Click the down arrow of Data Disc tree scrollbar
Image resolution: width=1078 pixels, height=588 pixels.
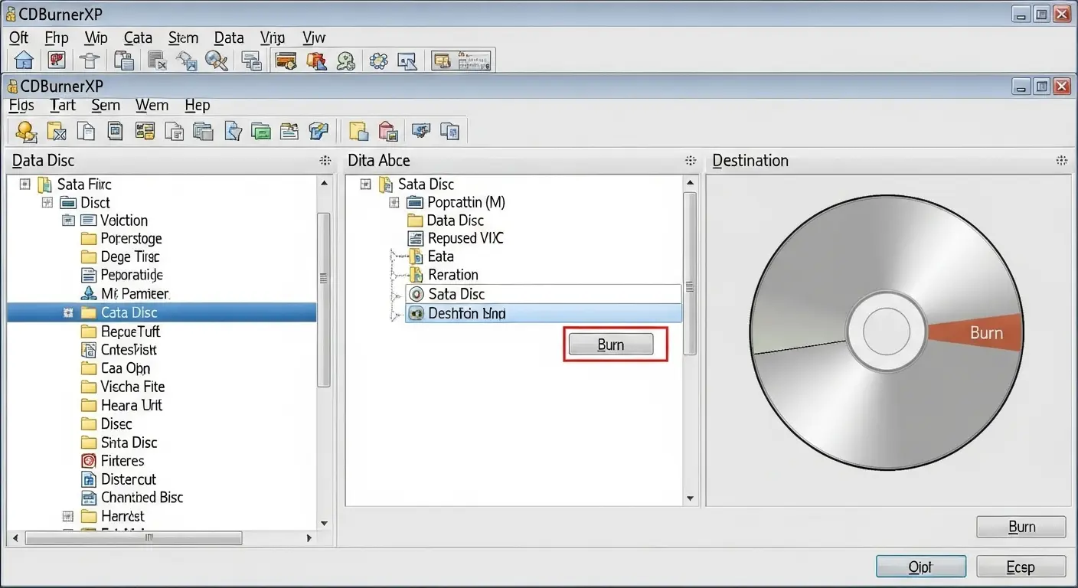pyautogui.click(x=325, y=524)
